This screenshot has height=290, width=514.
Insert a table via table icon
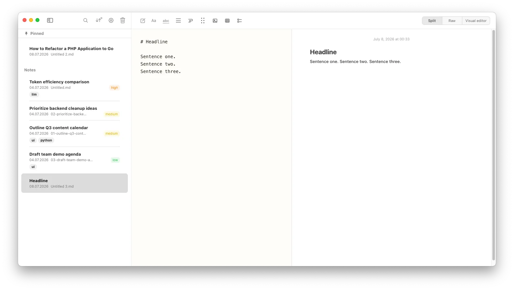227,21
